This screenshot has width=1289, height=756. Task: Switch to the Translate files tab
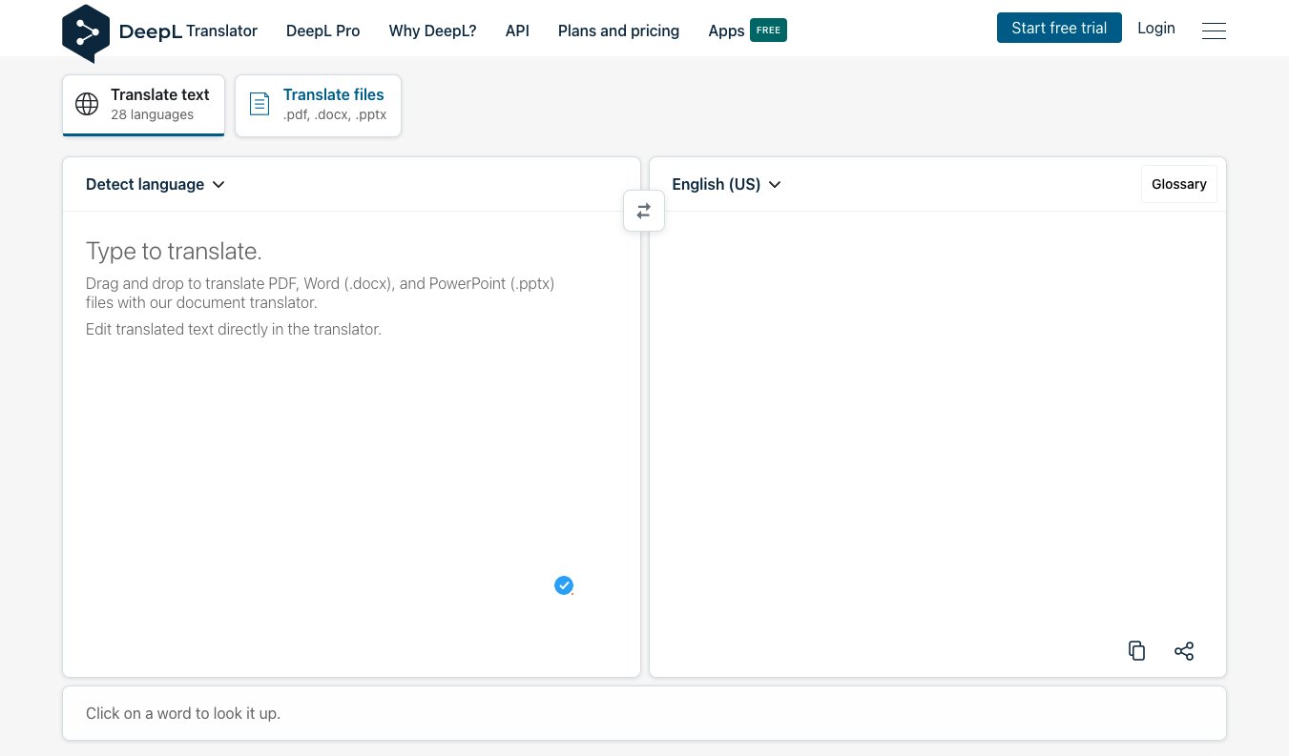point(318,105)
